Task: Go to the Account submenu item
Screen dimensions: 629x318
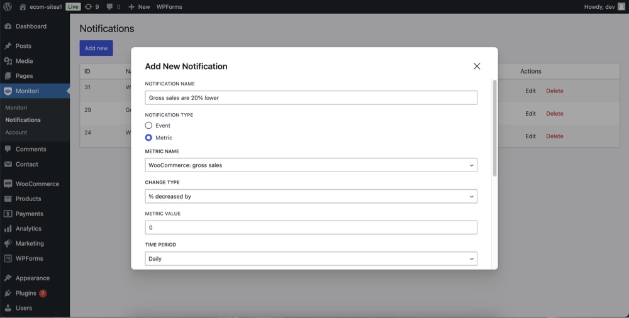Action: coord(16,133)
